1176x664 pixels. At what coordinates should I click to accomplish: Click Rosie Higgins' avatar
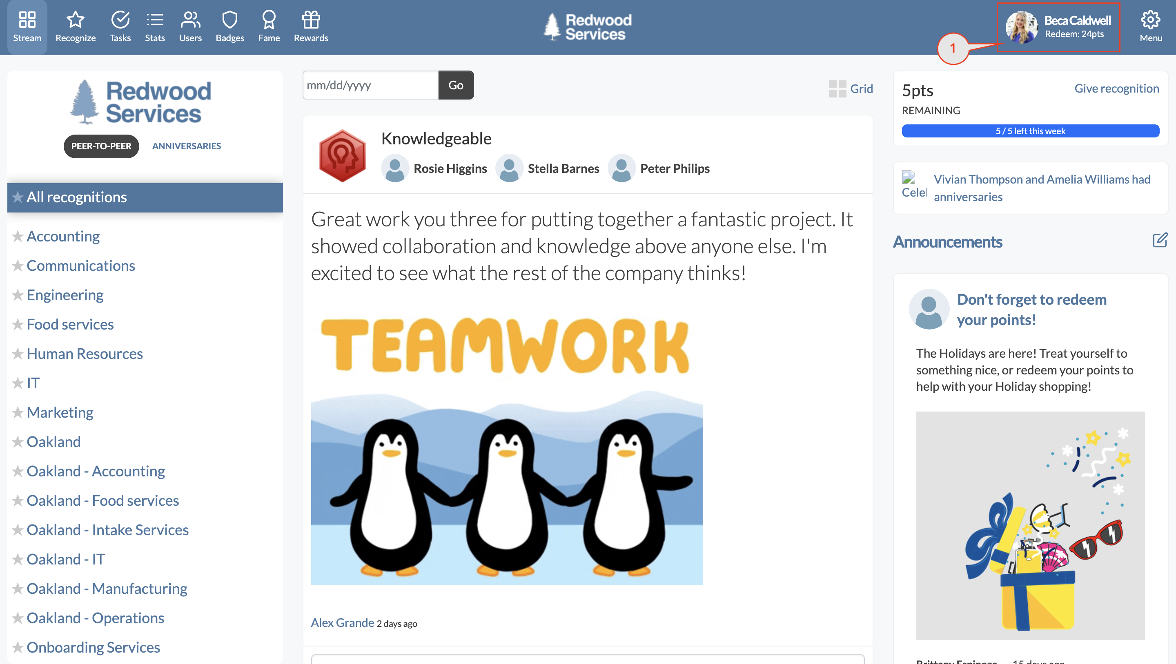pyautogui.click(x=395, y=168)
